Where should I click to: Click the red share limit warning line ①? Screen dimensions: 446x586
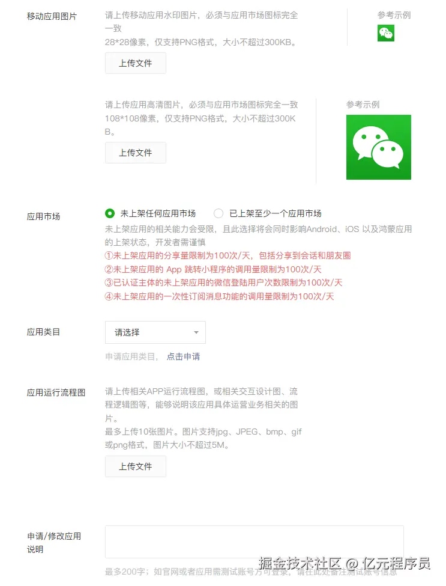[228, 255]
